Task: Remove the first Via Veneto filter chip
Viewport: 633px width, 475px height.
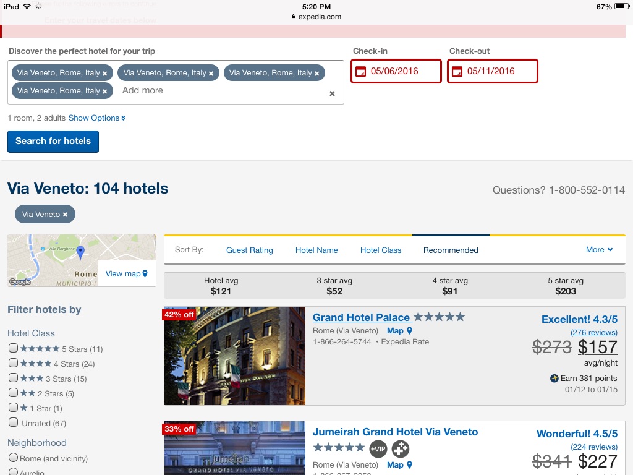Action: tap(104, 72)
